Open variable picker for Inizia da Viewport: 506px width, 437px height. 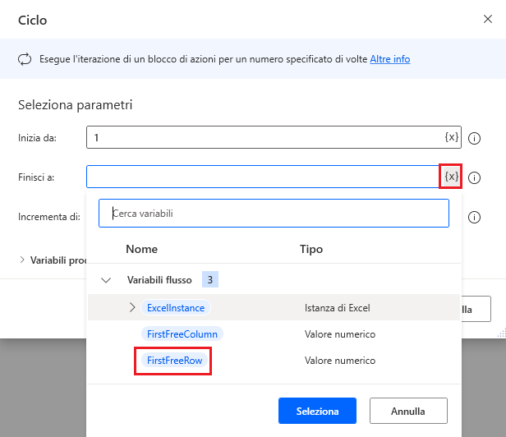tap(452, 137)
